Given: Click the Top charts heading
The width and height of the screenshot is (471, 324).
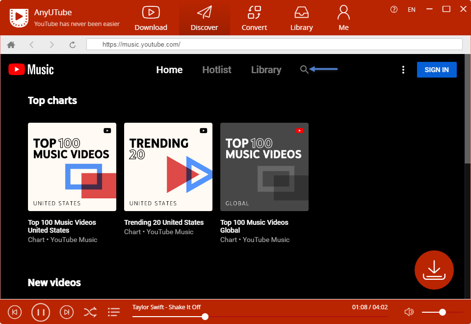Looking at the screenshot, I should 52,100.
